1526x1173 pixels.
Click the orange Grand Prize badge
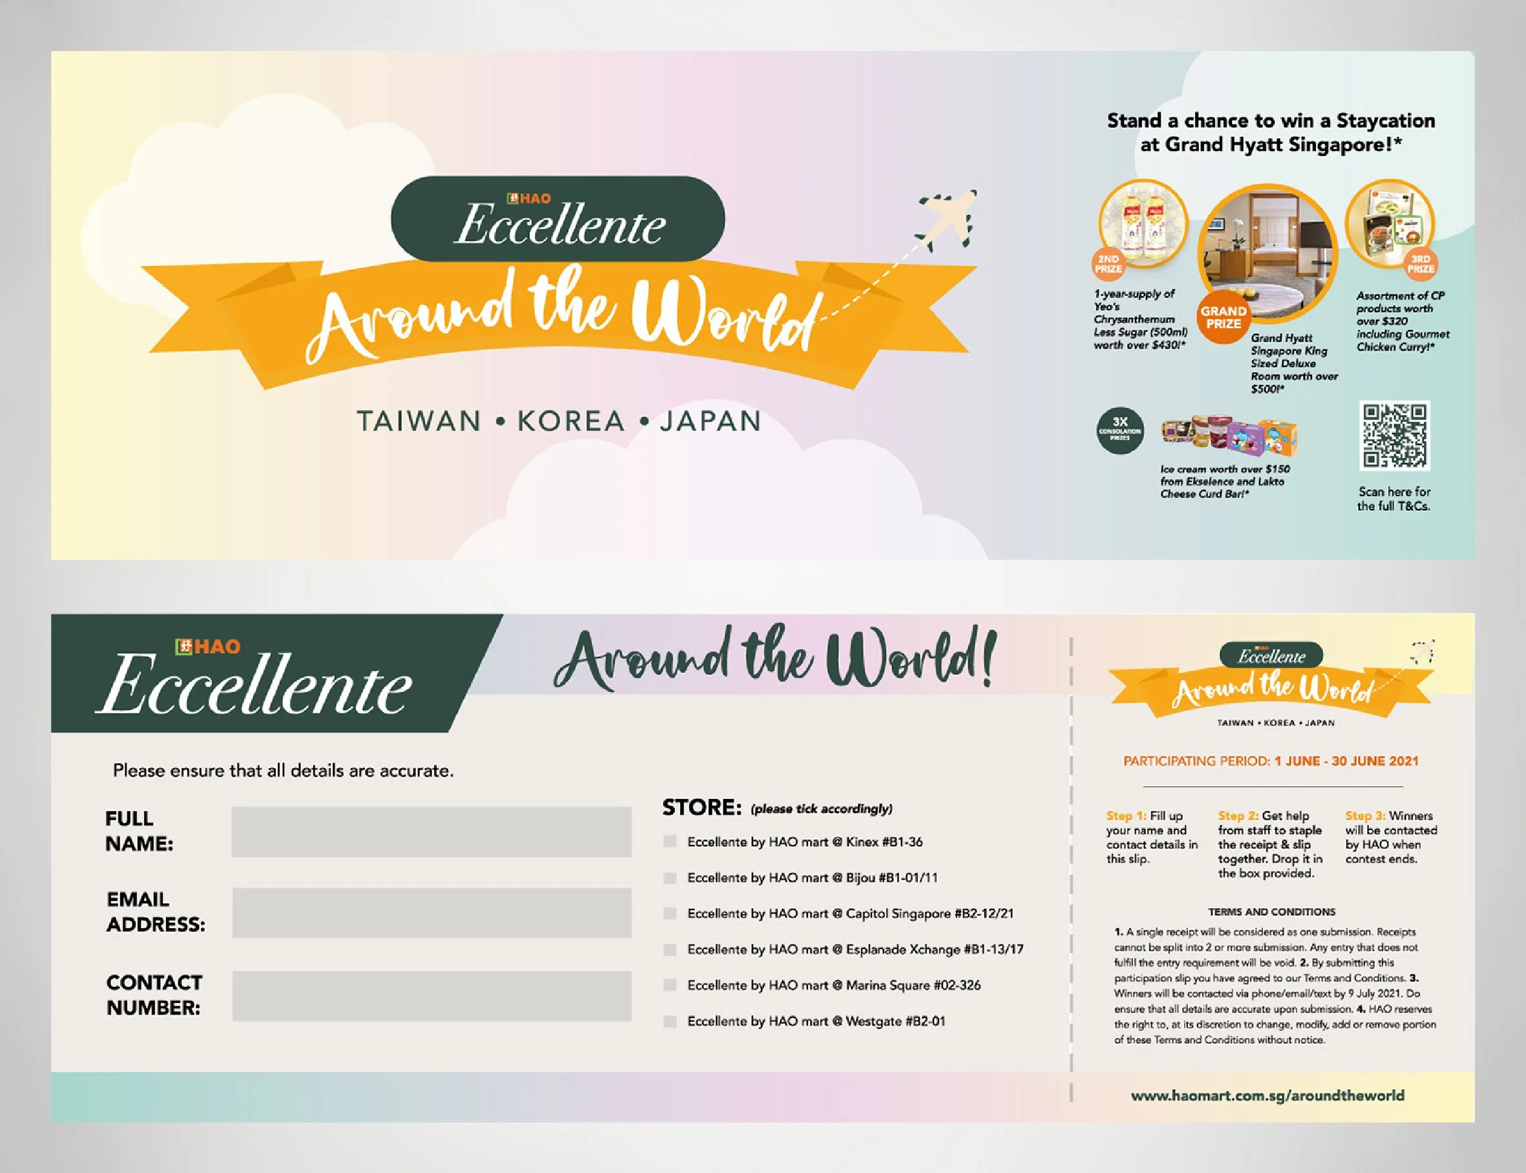click(x=1224, y=318)
